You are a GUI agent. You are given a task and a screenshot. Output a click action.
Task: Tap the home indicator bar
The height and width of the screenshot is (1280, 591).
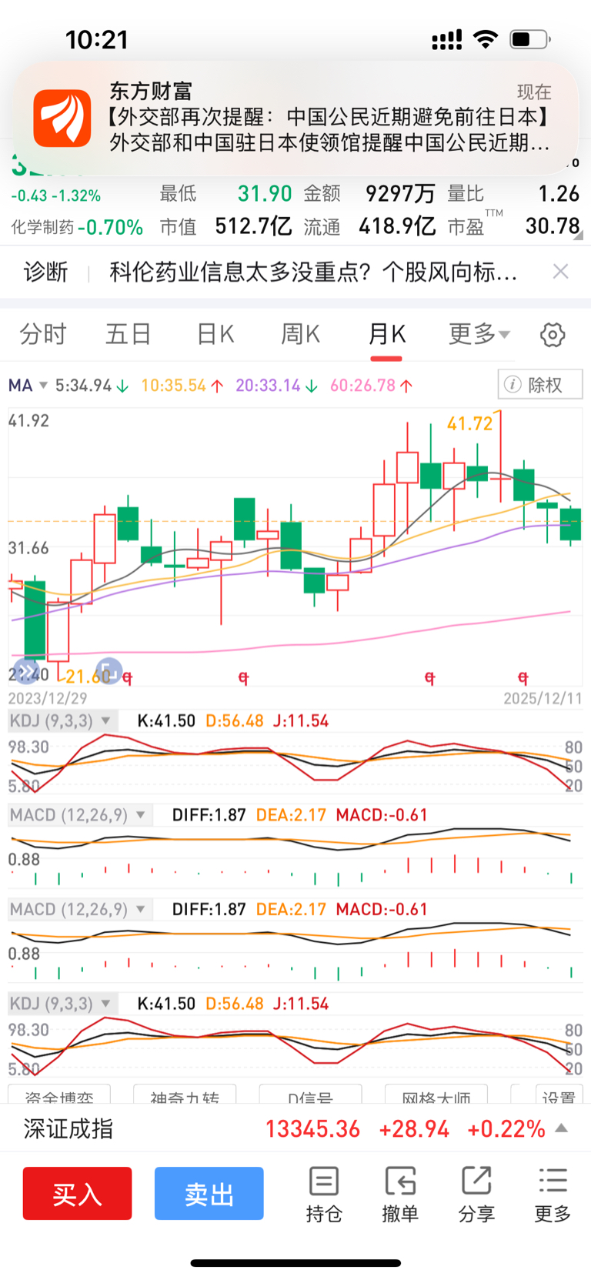click(295, 1263)
